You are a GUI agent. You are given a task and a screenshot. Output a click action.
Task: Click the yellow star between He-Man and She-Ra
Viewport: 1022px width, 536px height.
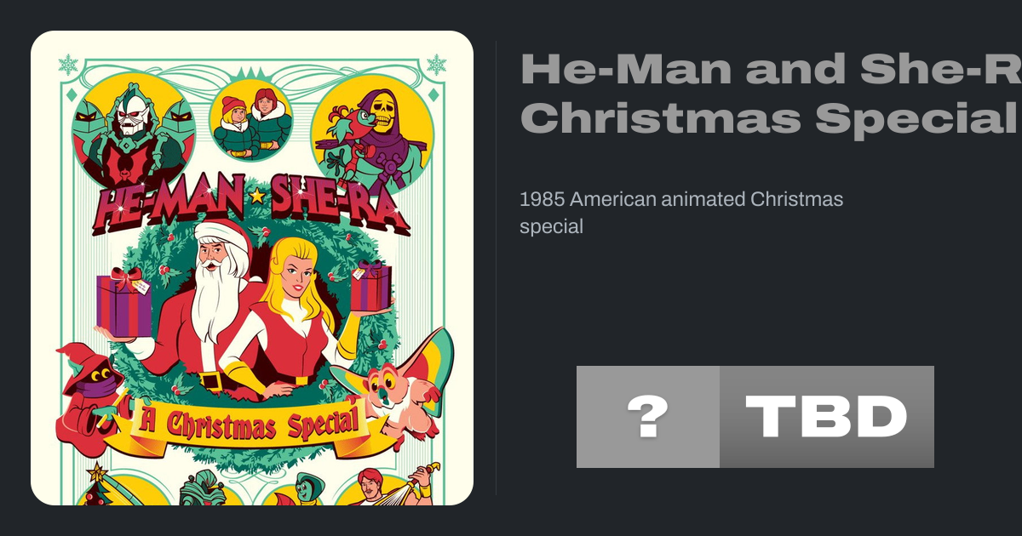pyautogui.click(x=256, y=197)
